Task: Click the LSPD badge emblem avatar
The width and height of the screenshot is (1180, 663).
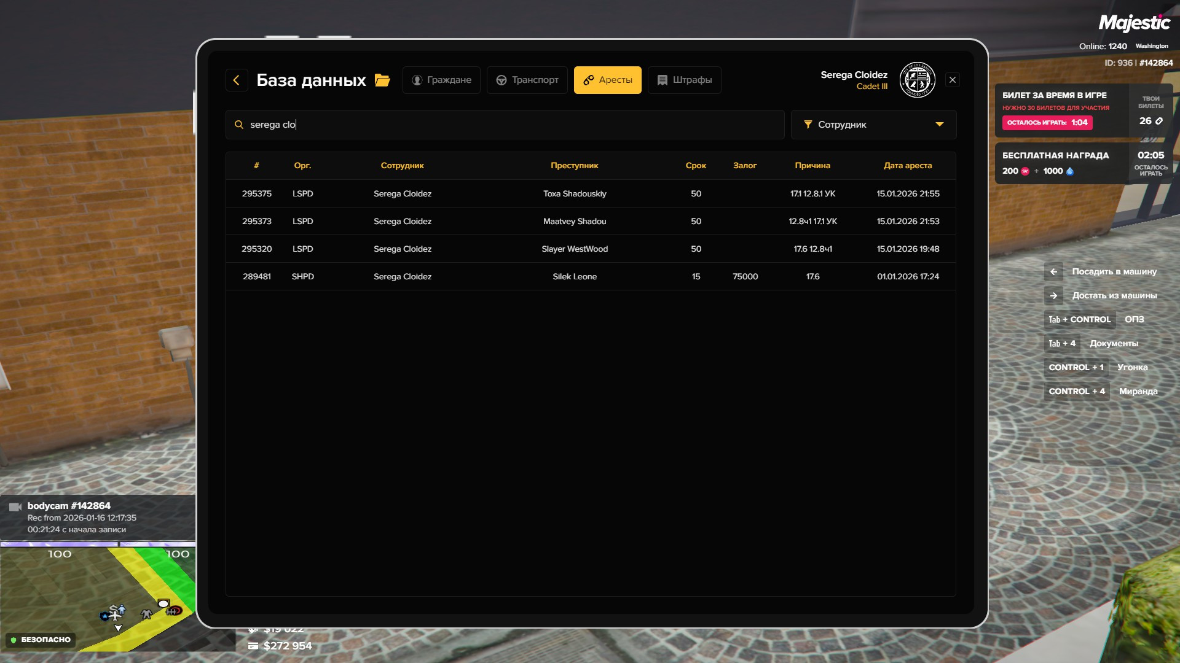Action: pos(917,80)
